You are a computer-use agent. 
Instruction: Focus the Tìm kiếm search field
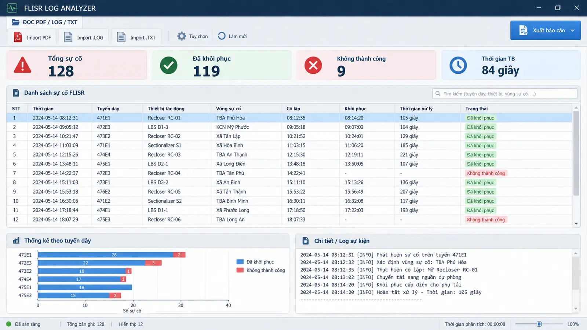click(504, 93)
